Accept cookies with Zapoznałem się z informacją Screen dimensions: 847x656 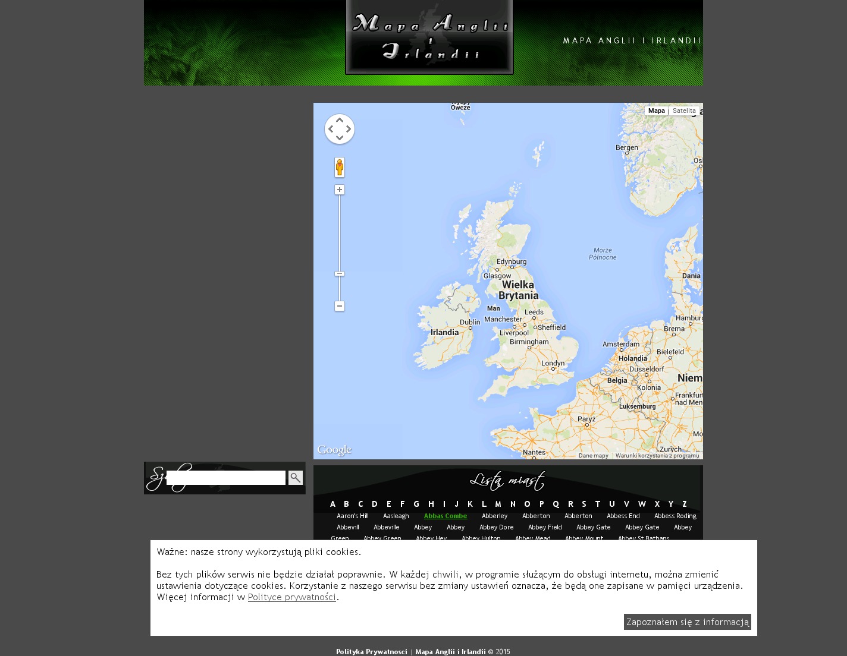tap(687, 622)
